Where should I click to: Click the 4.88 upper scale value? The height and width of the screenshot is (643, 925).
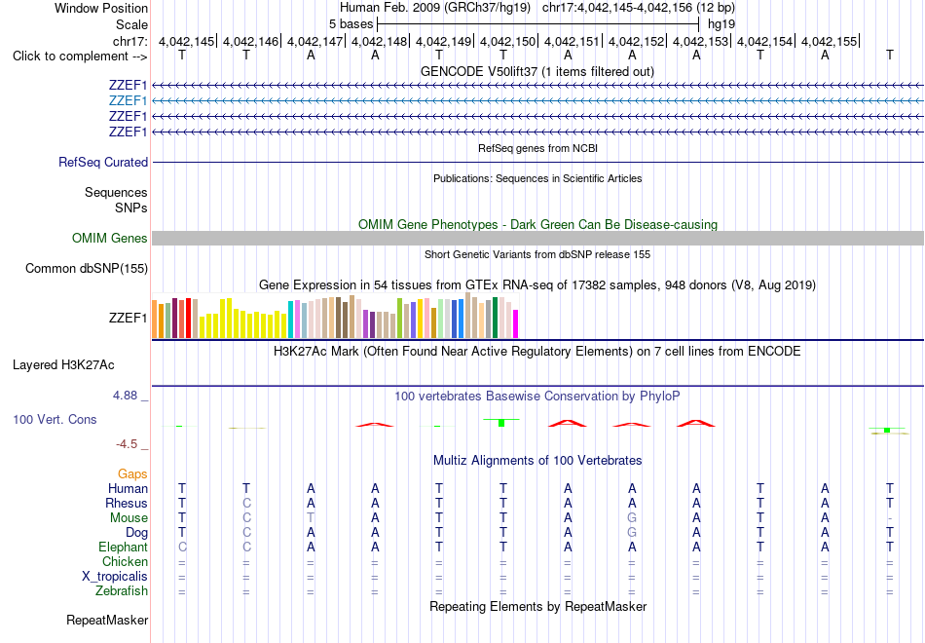(125, 396)
